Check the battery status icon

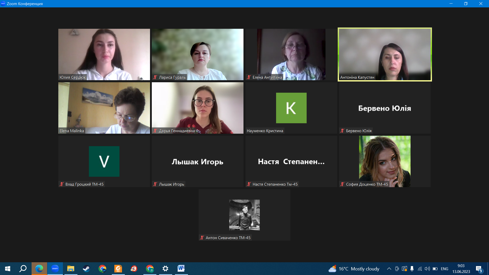[435, 269]
